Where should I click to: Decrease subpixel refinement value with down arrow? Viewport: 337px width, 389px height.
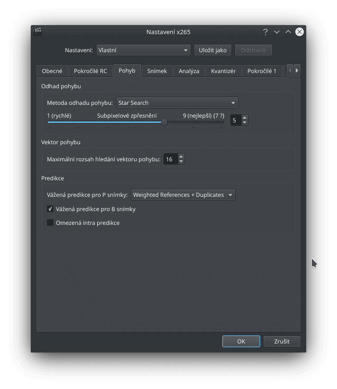point(245,122)
